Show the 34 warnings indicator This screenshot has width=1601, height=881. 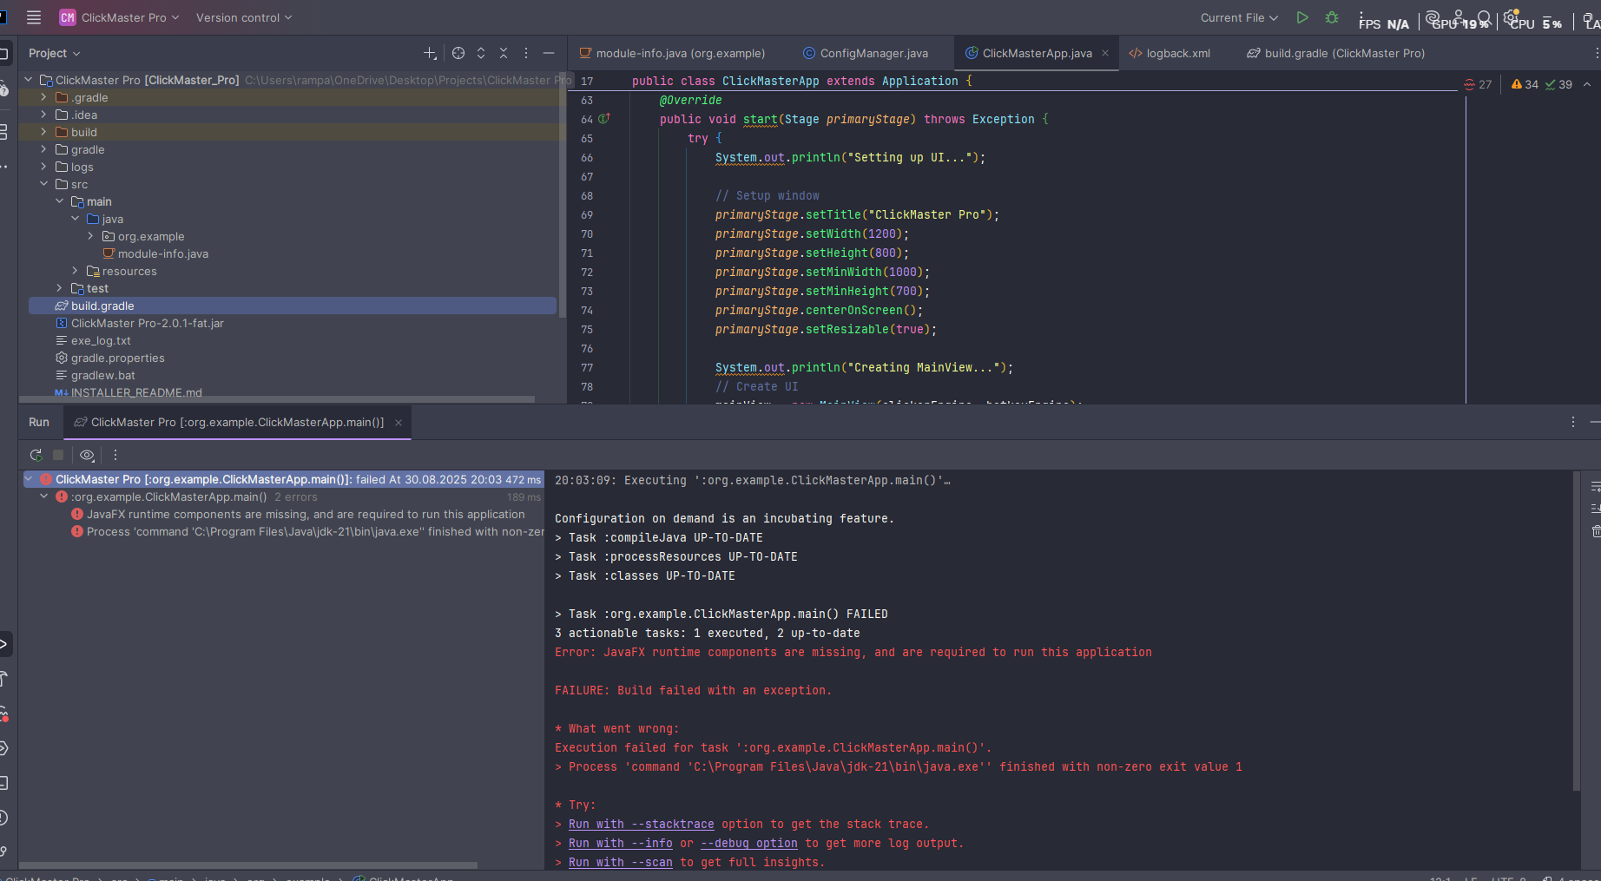click(x=1525, y=84)
